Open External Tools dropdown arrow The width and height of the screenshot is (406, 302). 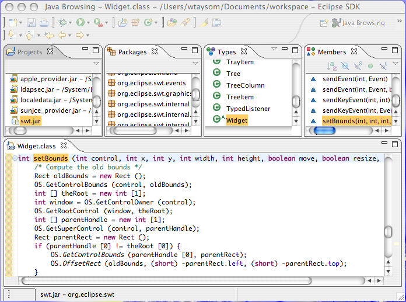106,23
